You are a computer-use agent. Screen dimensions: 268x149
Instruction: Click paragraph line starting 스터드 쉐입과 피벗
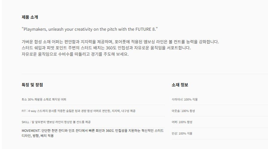point(106,48)
